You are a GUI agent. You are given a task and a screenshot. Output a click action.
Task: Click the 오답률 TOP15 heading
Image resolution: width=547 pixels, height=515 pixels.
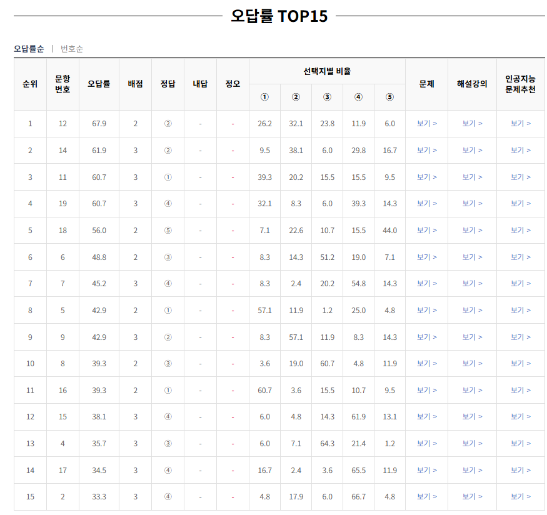click(x=279, y=16)
